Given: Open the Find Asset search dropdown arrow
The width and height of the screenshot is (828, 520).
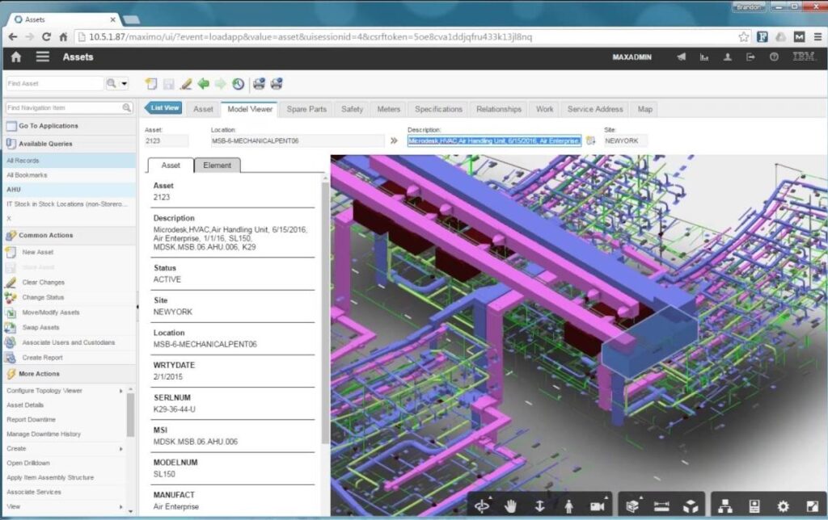Looking at the screenshot, I should (x=125, y=83).
